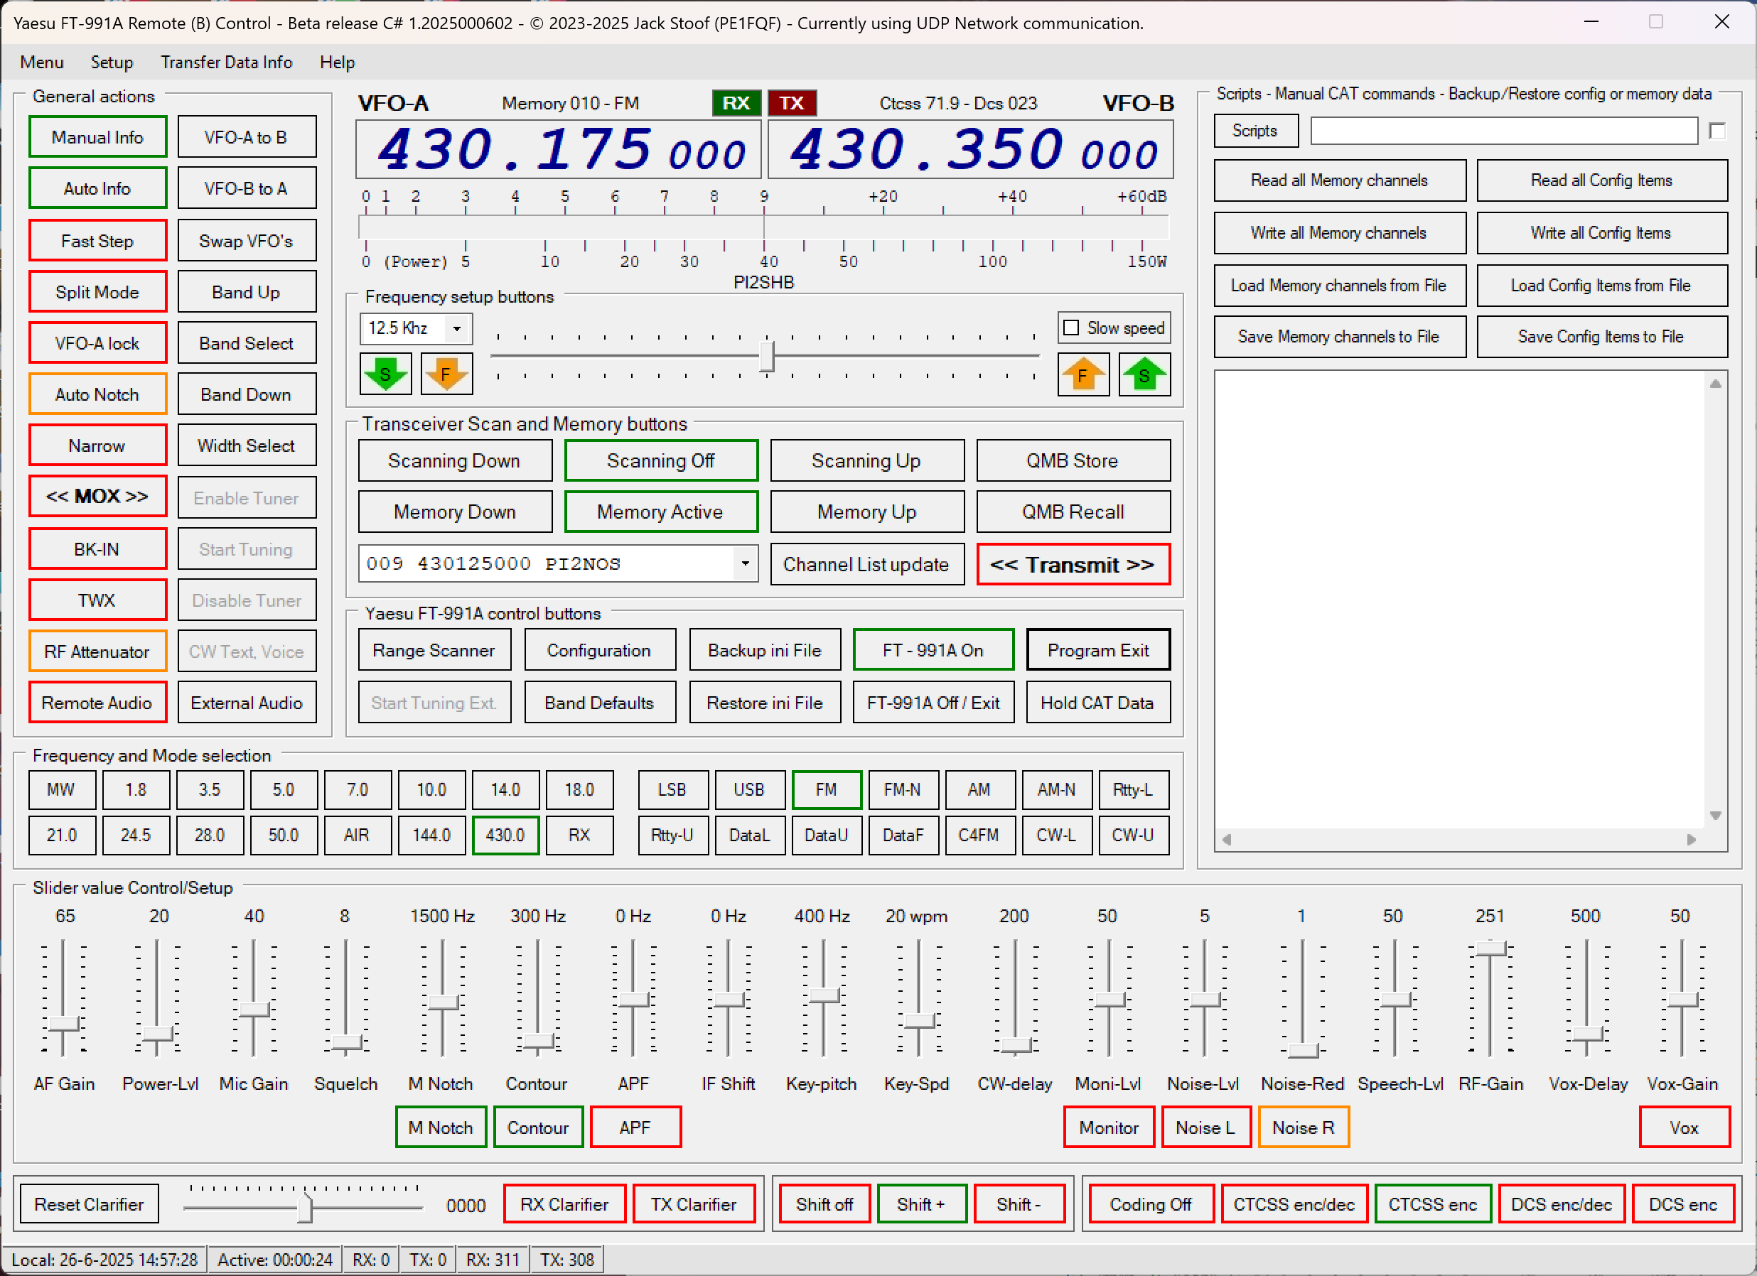Tick the checkbox beside Scripts input
Image resolution: width=1757 pixels, height=1276 pixels.
point(1716,131)
